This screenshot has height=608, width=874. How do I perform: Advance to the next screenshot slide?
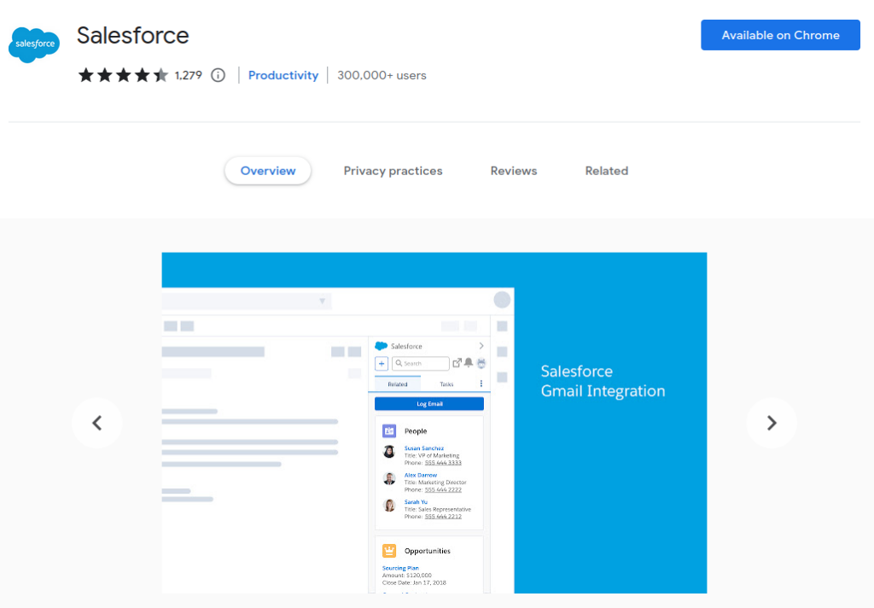(771, 423)
